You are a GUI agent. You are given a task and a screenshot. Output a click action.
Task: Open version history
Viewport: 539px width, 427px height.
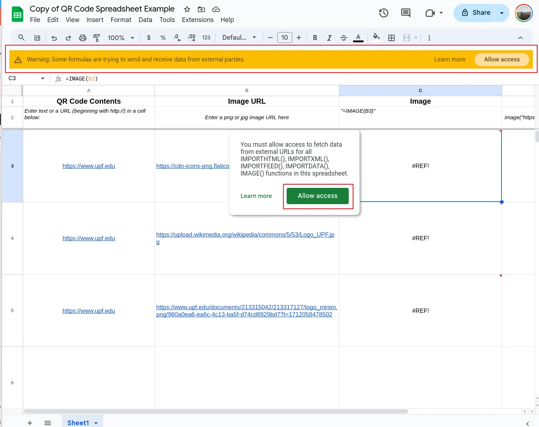(x=383, y=13)
